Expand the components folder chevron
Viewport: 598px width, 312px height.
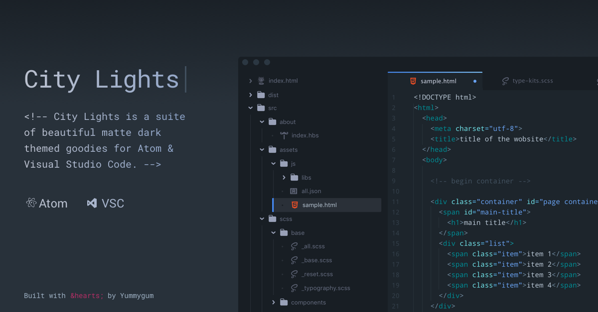[274, 302]
